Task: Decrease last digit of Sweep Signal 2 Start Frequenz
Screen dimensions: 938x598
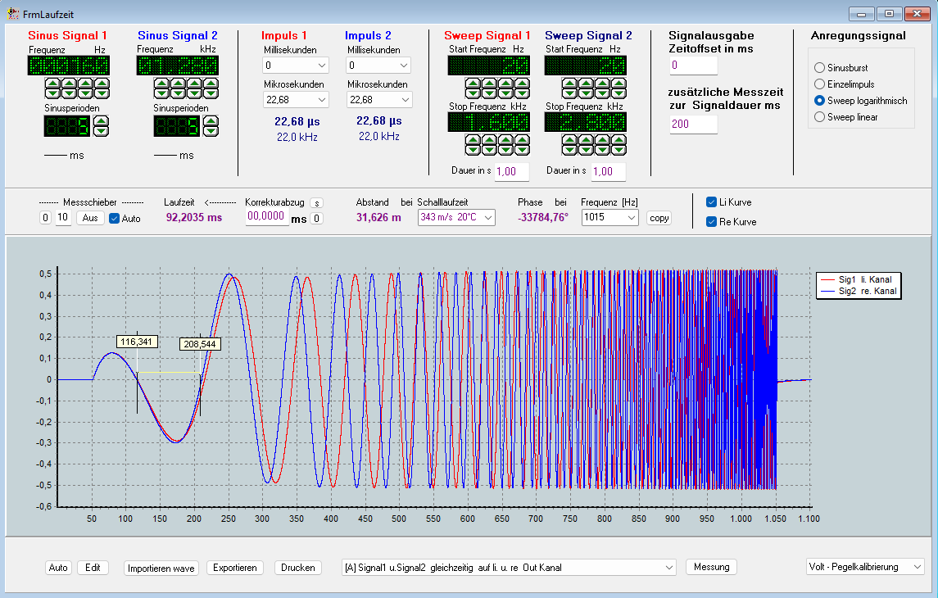Action: click(x=619, y=93)
